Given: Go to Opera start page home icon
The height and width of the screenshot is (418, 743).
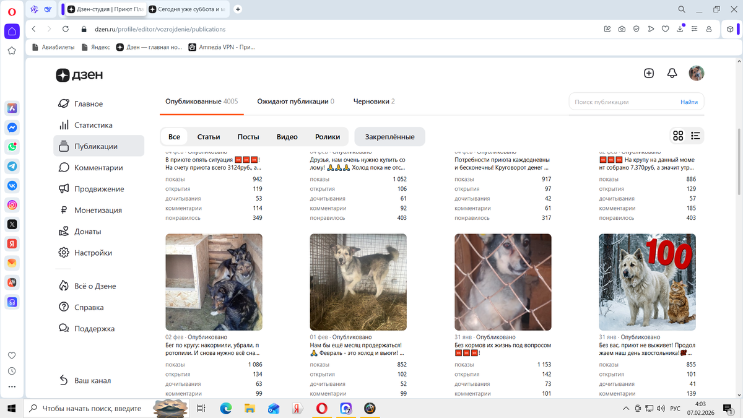Looking at the screenshot, I should [x=12, y=31].
